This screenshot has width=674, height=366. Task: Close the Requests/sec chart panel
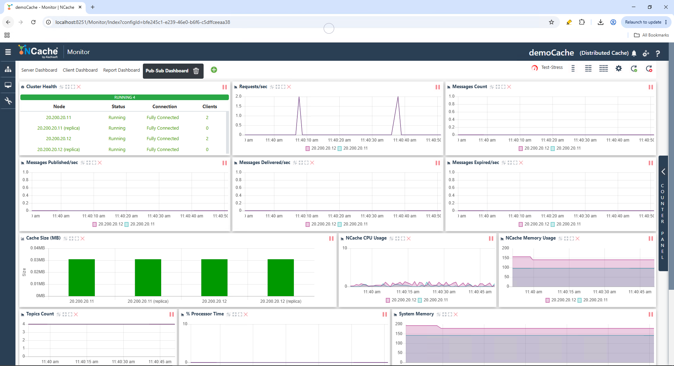[x=289, y=87]
